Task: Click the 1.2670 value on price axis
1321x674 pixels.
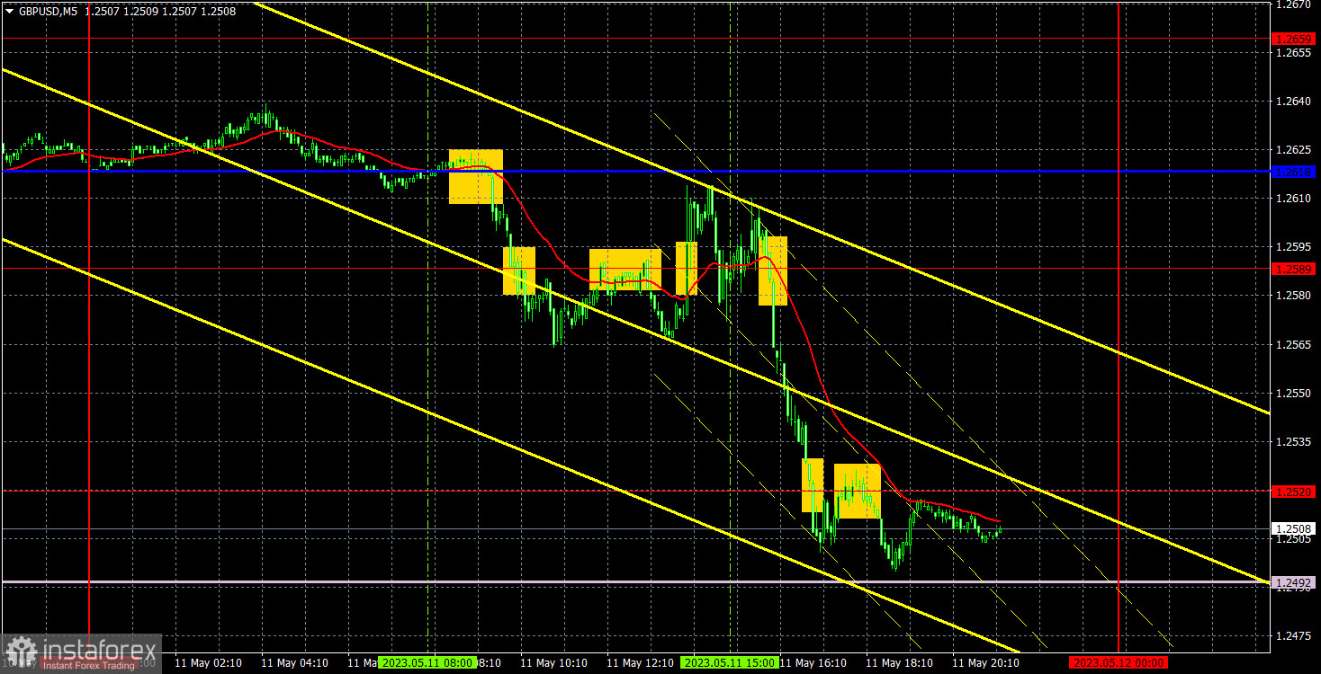Action: [1293, 4]
